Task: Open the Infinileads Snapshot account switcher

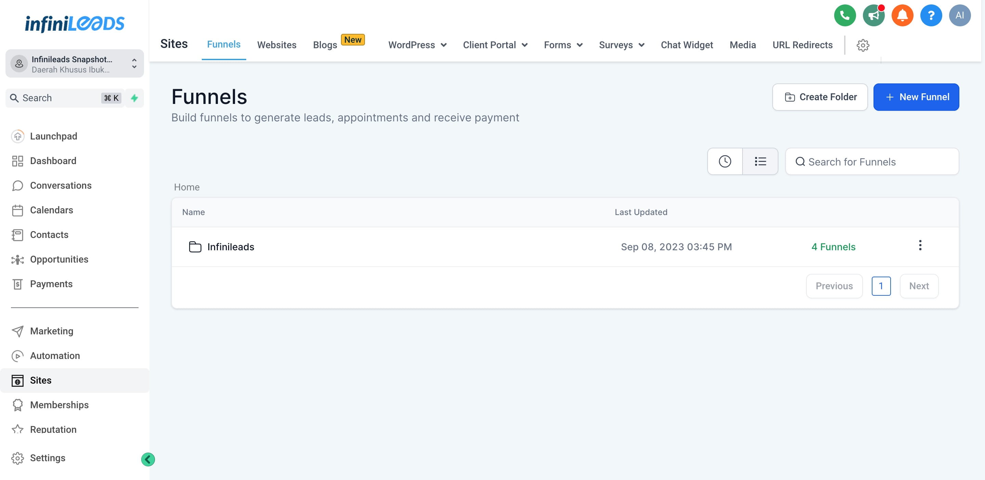Action: coord(75,64)
